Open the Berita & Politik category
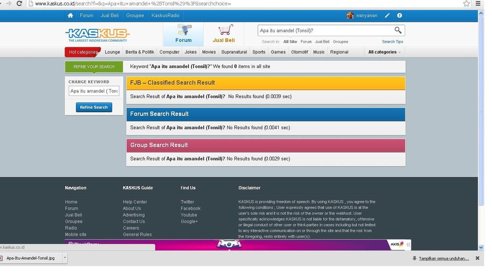The width and height of the screenshot is (492, 278). click(140, 52)
